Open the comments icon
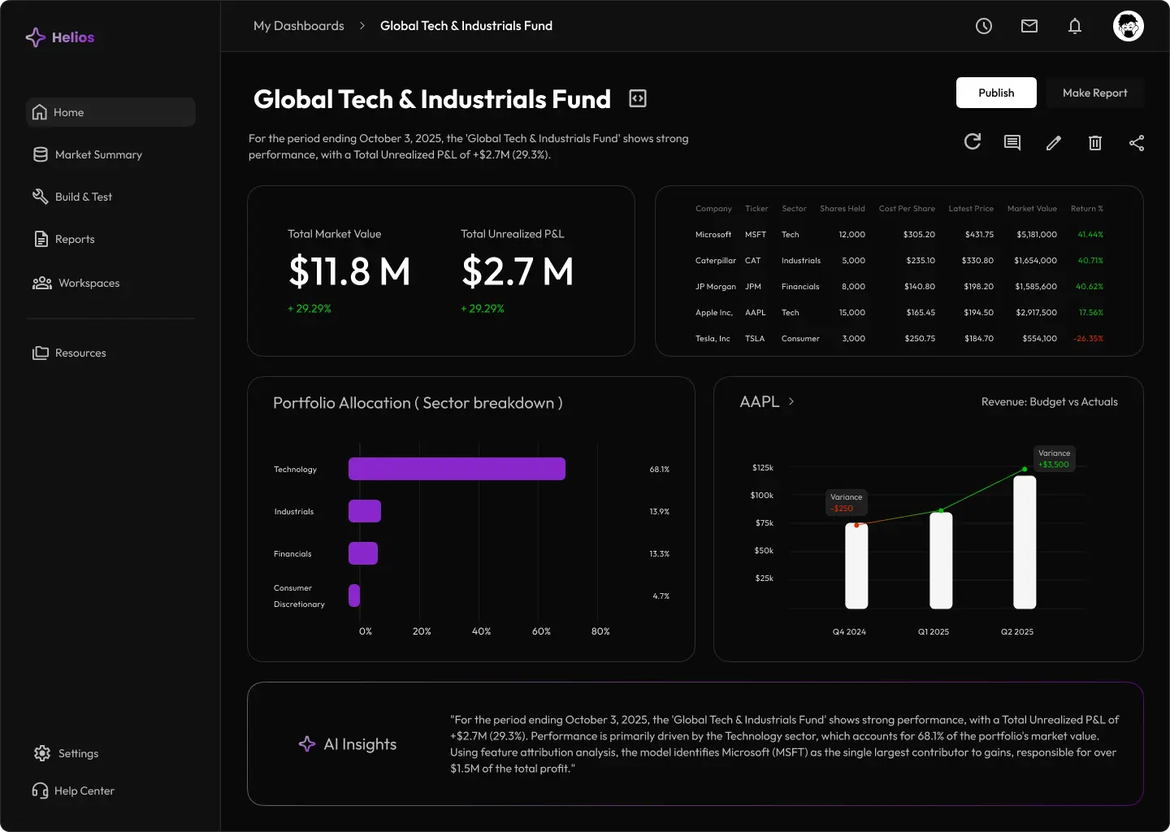The width and height of the screenshot is (1170, 832). (x=1012, y=143)
